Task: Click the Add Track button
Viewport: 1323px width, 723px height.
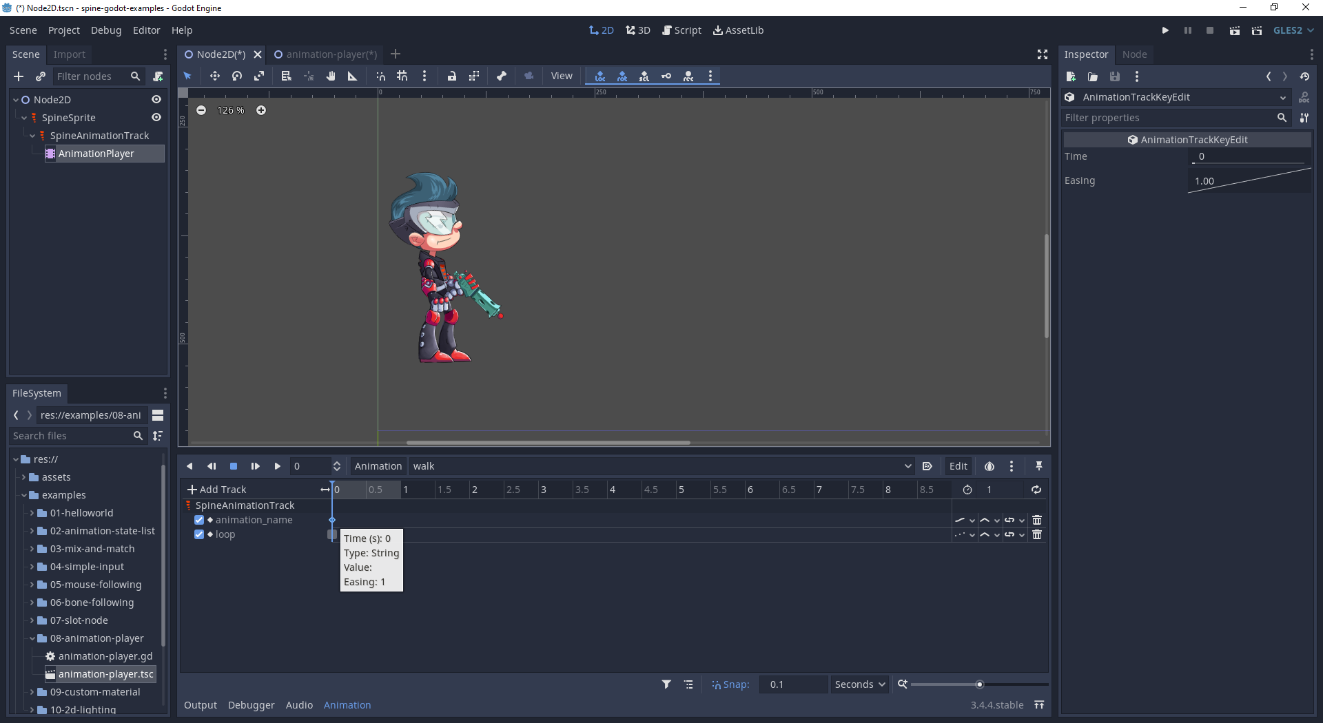Action: pyautogui.click(x=216, y=490)
